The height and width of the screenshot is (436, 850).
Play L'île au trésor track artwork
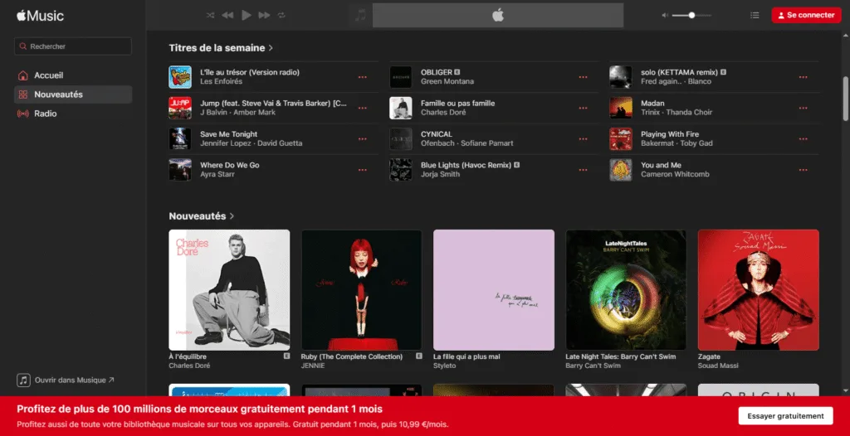(x=180, y=77)
